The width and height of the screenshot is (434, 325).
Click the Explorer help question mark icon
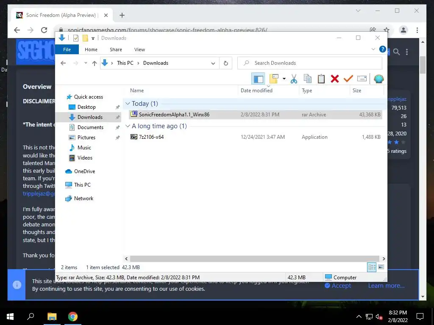[383, 49]
